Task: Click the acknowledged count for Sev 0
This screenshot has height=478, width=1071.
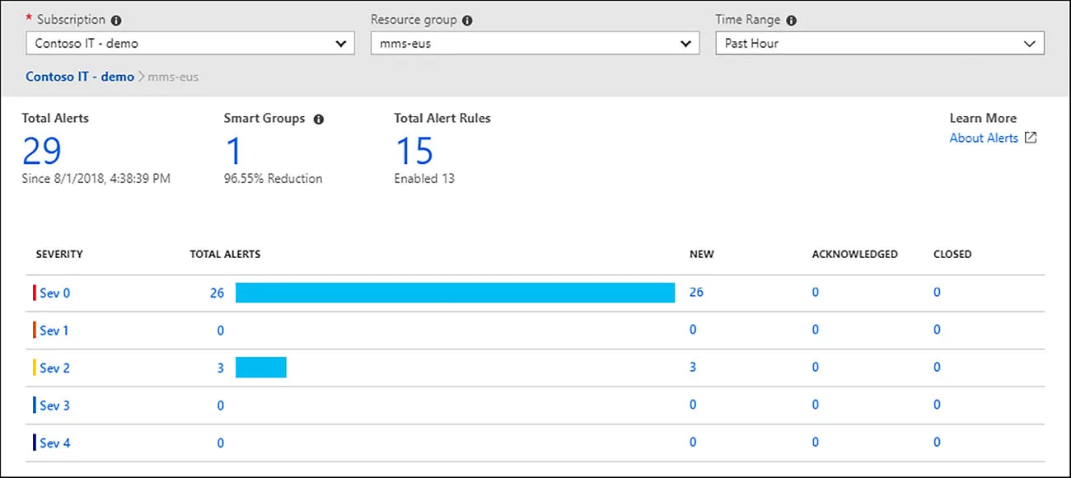Action: pyautogui.click(x=815, y=293)
